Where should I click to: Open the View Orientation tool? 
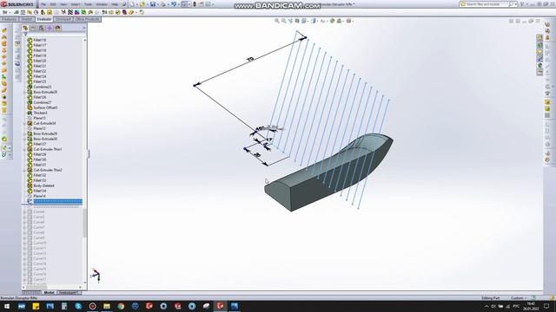click(304, 21)
